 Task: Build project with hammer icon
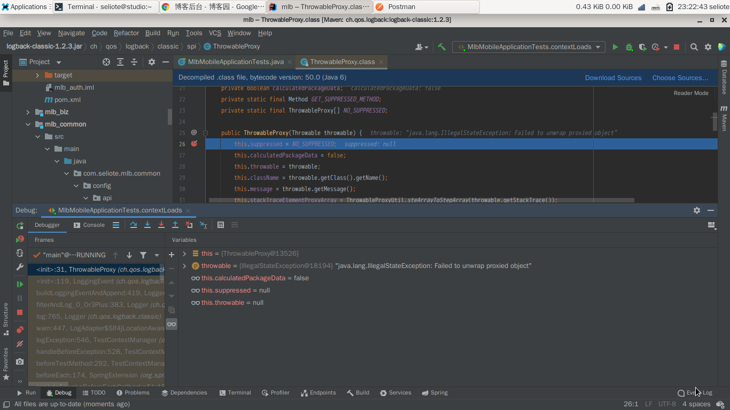click(x=441, y=47)
